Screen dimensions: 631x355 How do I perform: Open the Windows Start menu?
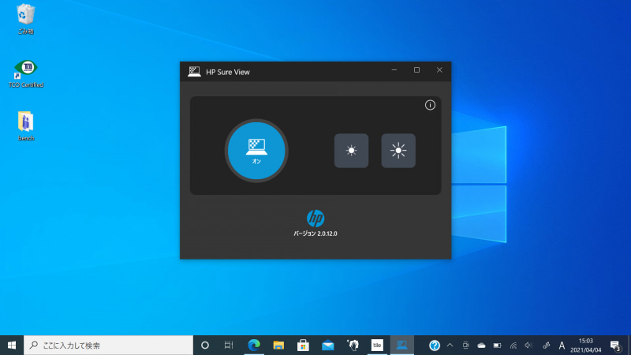pos(12,346)
